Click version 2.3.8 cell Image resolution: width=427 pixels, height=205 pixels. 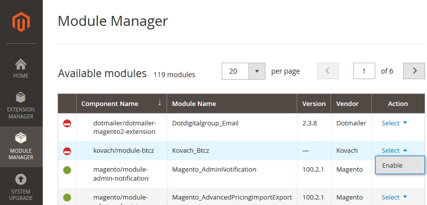310,123
